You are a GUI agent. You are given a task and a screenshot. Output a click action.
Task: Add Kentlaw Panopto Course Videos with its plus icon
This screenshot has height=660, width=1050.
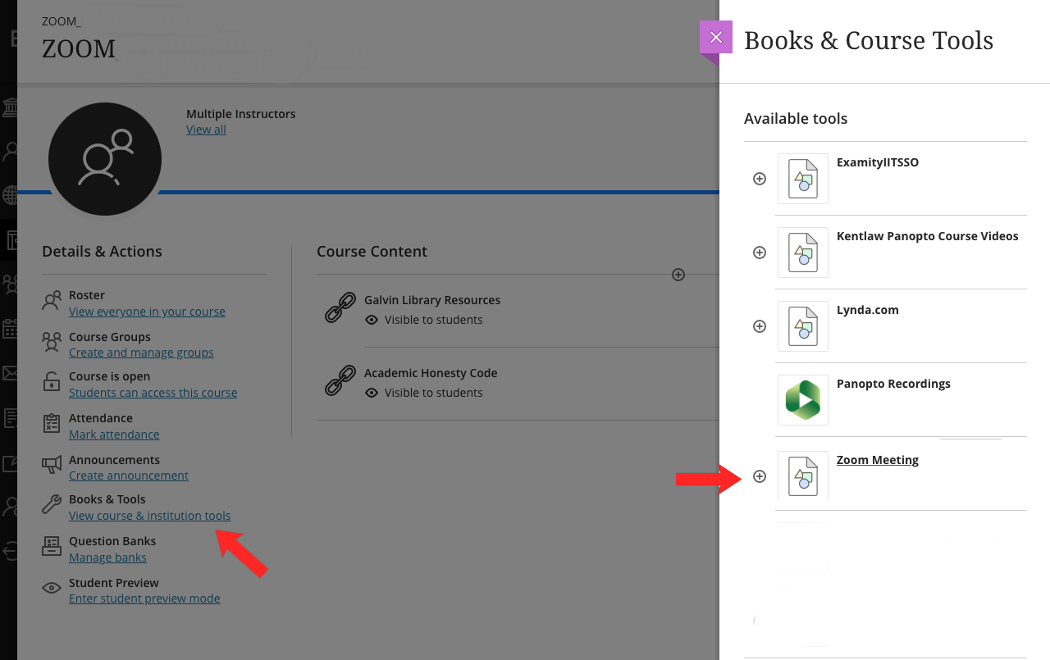[760, 253]
